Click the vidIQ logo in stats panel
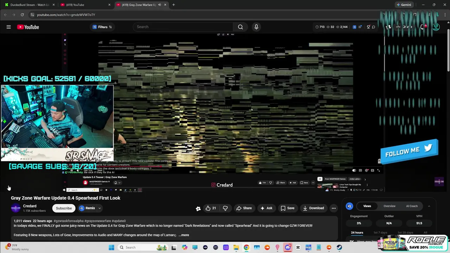This screenshot has height=253, width=450. (x=349, y=206)
